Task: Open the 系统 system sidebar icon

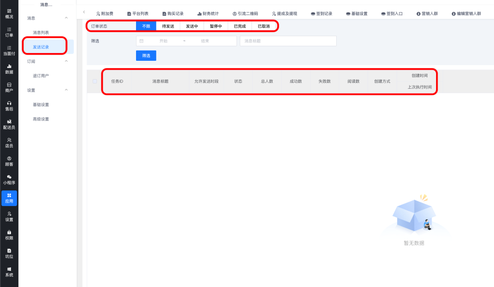Action: (9, 272)
